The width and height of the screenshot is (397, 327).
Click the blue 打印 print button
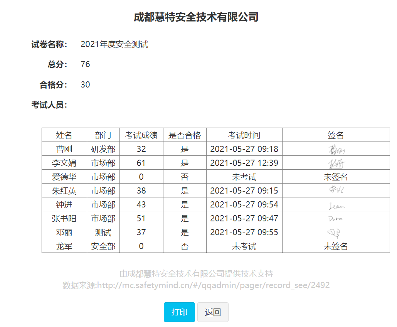click(x=179, y=312)
